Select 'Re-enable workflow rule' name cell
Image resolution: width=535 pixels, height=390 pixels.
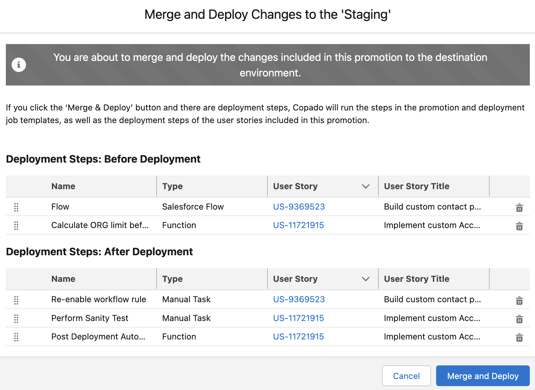pos(99,299)
